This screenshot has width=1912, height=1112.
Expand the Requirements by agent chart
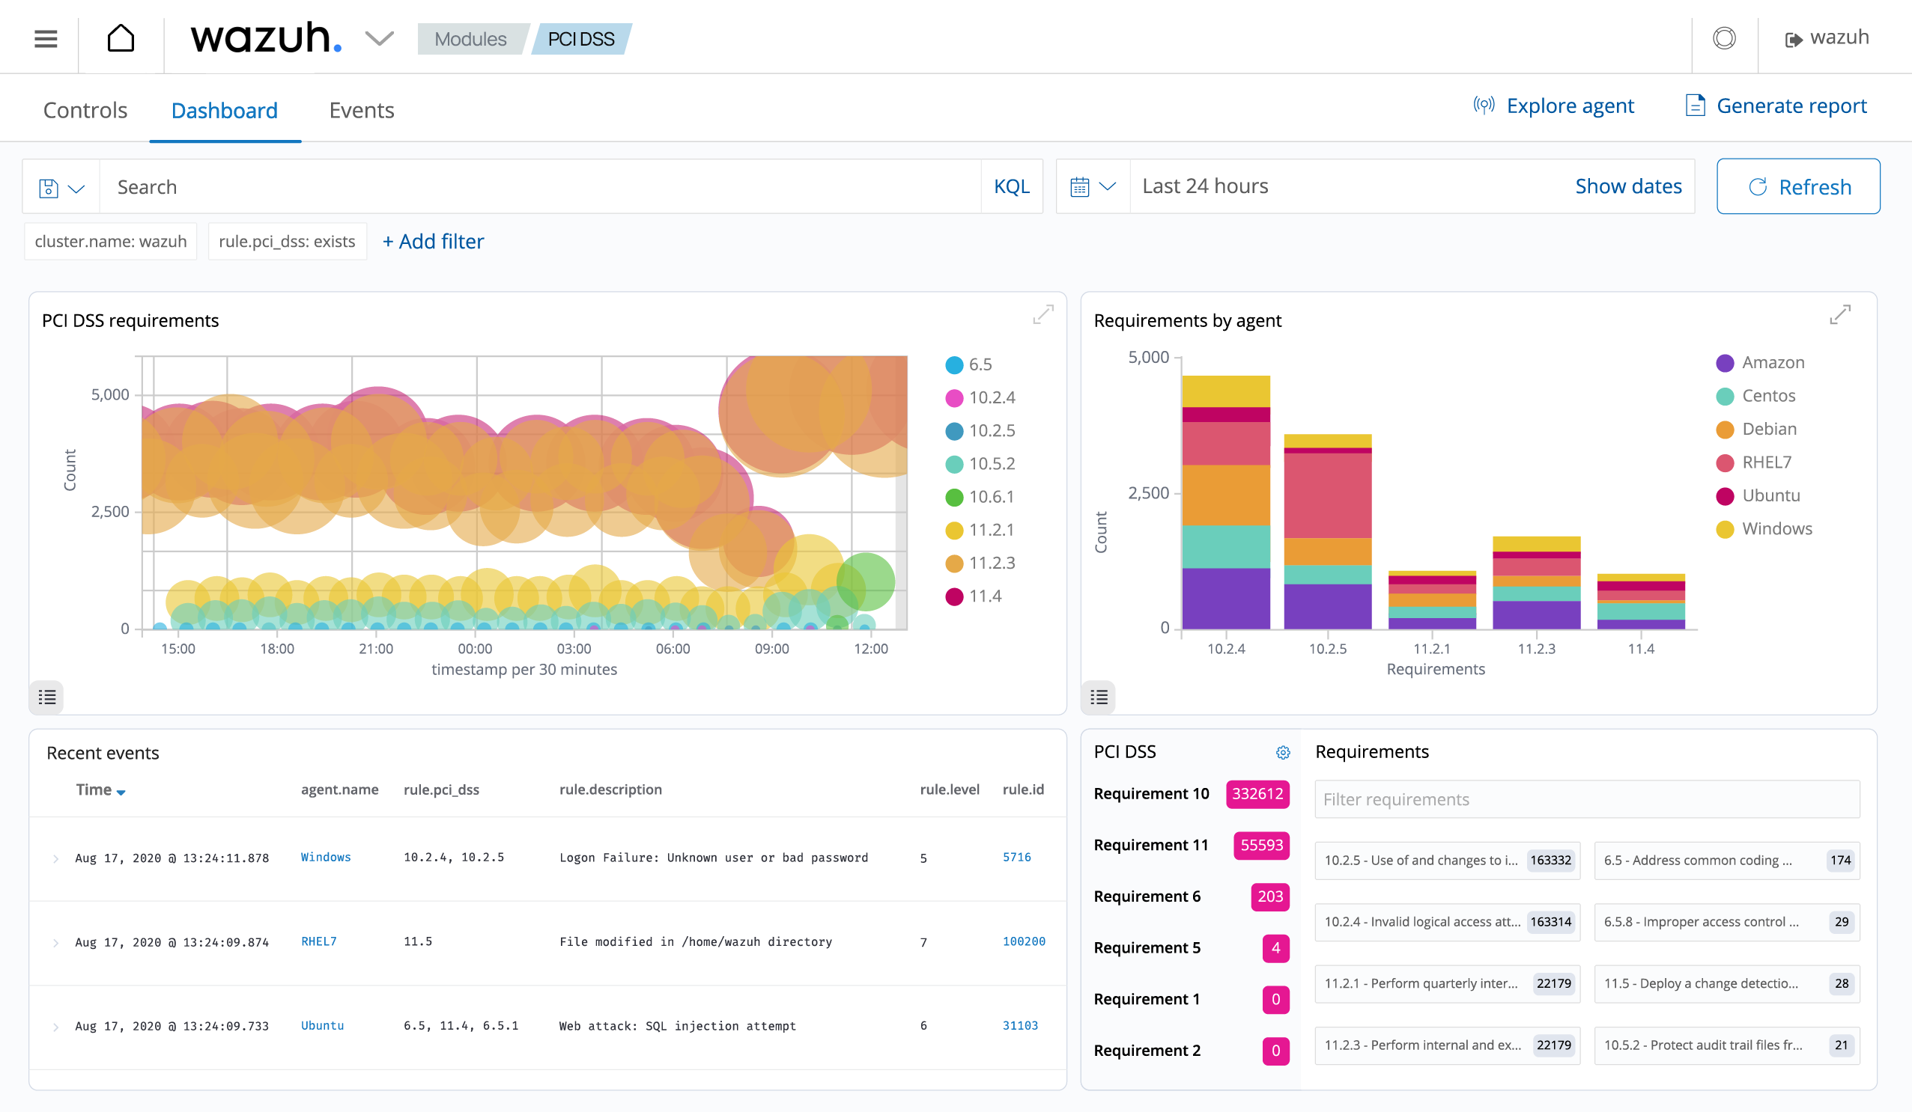point(1839,314)
